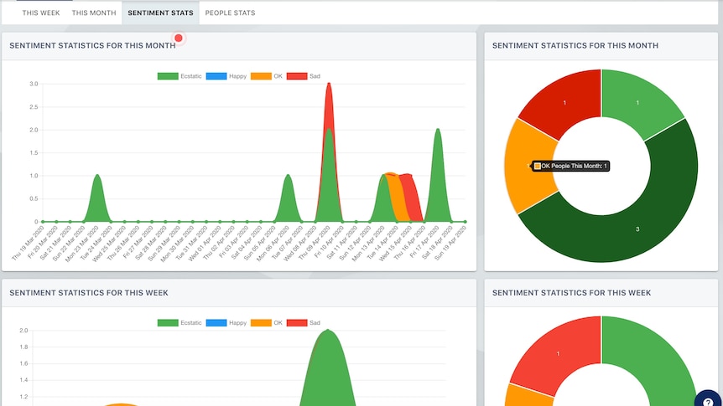Click the Sentiment Statistics For This Month line chart heading
The height and width of the screenshot is (406, 723).
coord(92,45)
